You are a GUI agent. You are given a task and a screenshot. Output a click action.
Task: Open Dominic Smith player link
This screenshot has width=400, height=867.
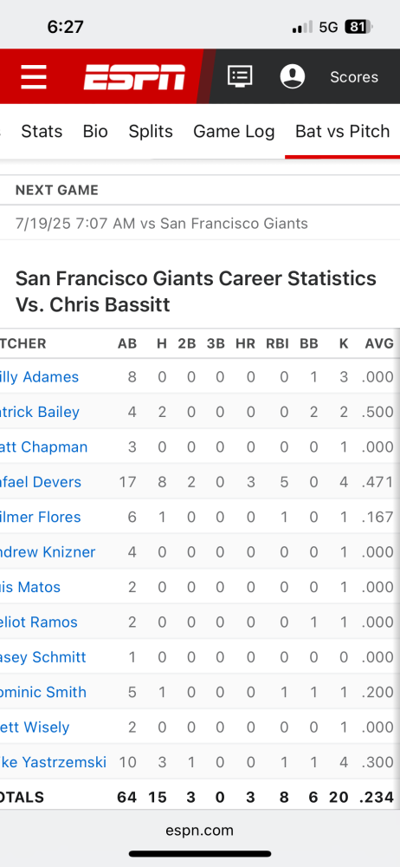[x=43, y=692]
